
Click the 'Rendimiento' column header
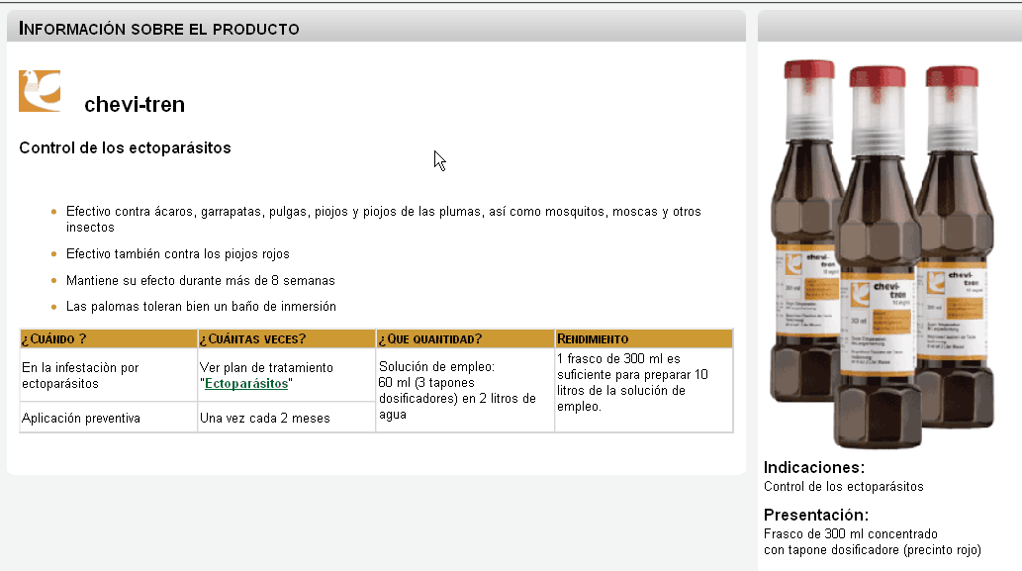tap(644, 339)
